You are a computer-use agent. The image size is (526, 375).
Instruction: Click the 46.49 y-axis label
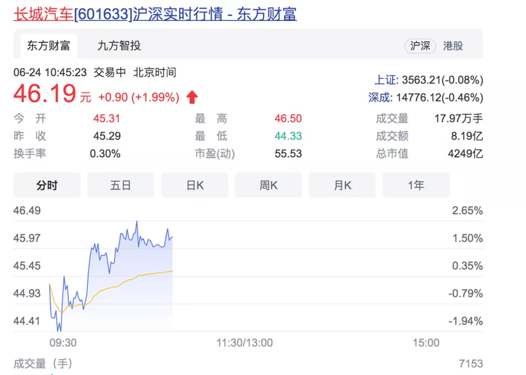(x=27, y=211)
